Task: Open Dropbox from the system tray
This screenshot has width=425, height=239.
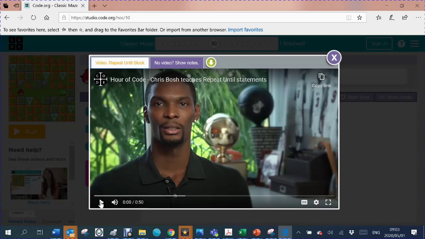Action: tap(351, 232)
